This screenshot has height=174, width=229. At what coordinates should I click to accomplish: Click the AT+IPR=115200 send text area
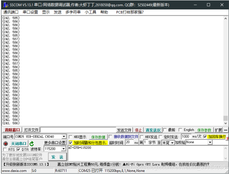[146, 153]
